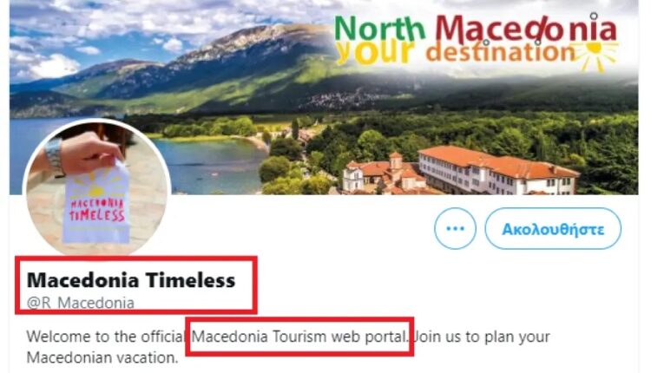Click "Welcome to the official" bio text

click(108, 335)
